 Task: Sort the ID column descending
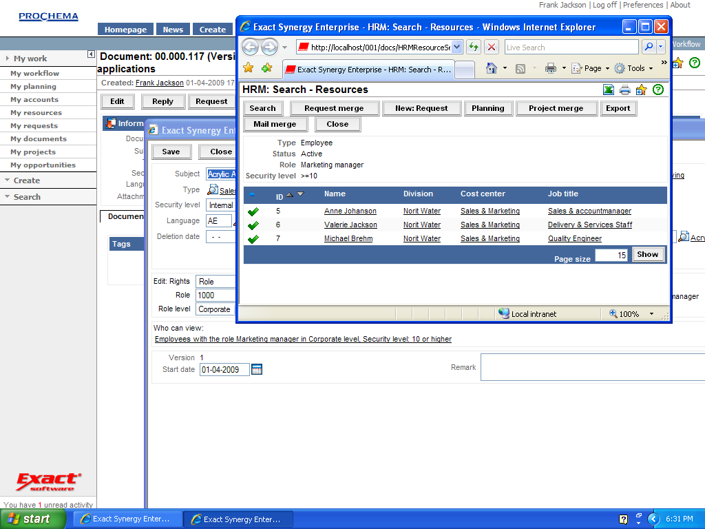tap(301, 194)
